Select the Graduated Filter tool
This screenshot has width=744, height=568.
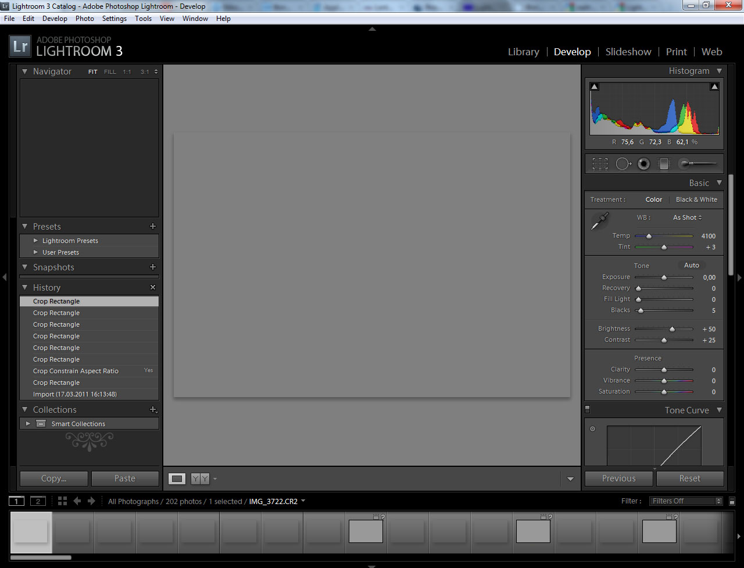click(x=664, y=164)
